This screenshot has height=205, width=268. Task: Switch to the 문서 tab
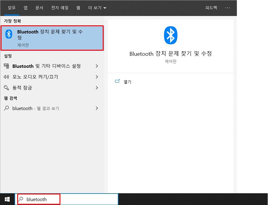pyautogui.click(x=39, y=8)
